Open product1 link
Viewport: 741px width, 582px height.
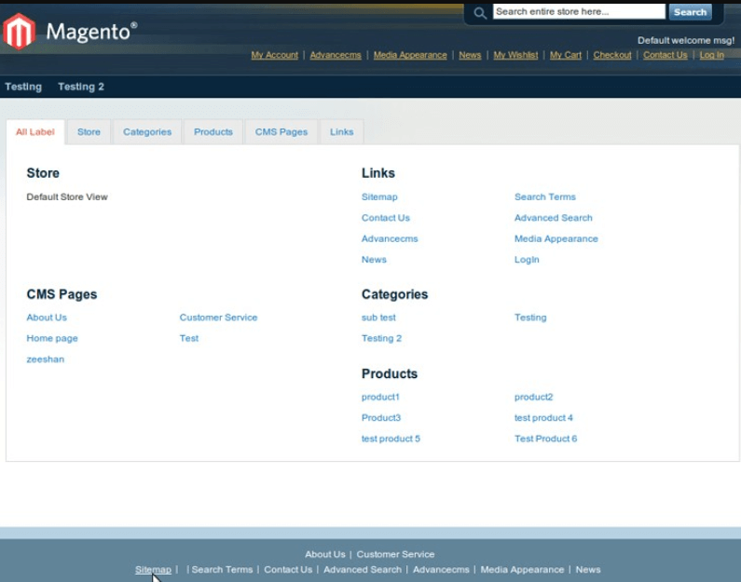point(380,397)
